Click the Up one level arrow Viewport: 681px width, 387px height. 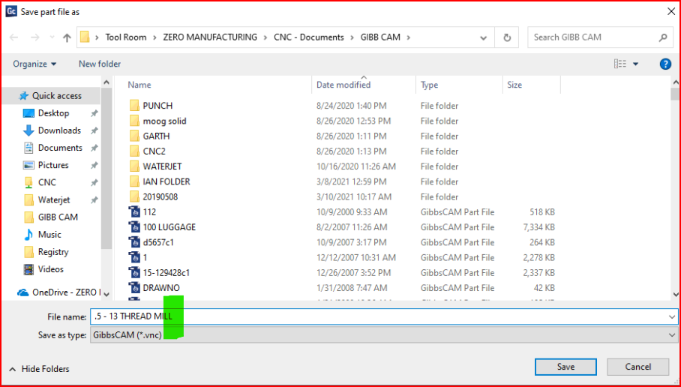[67, 37]
